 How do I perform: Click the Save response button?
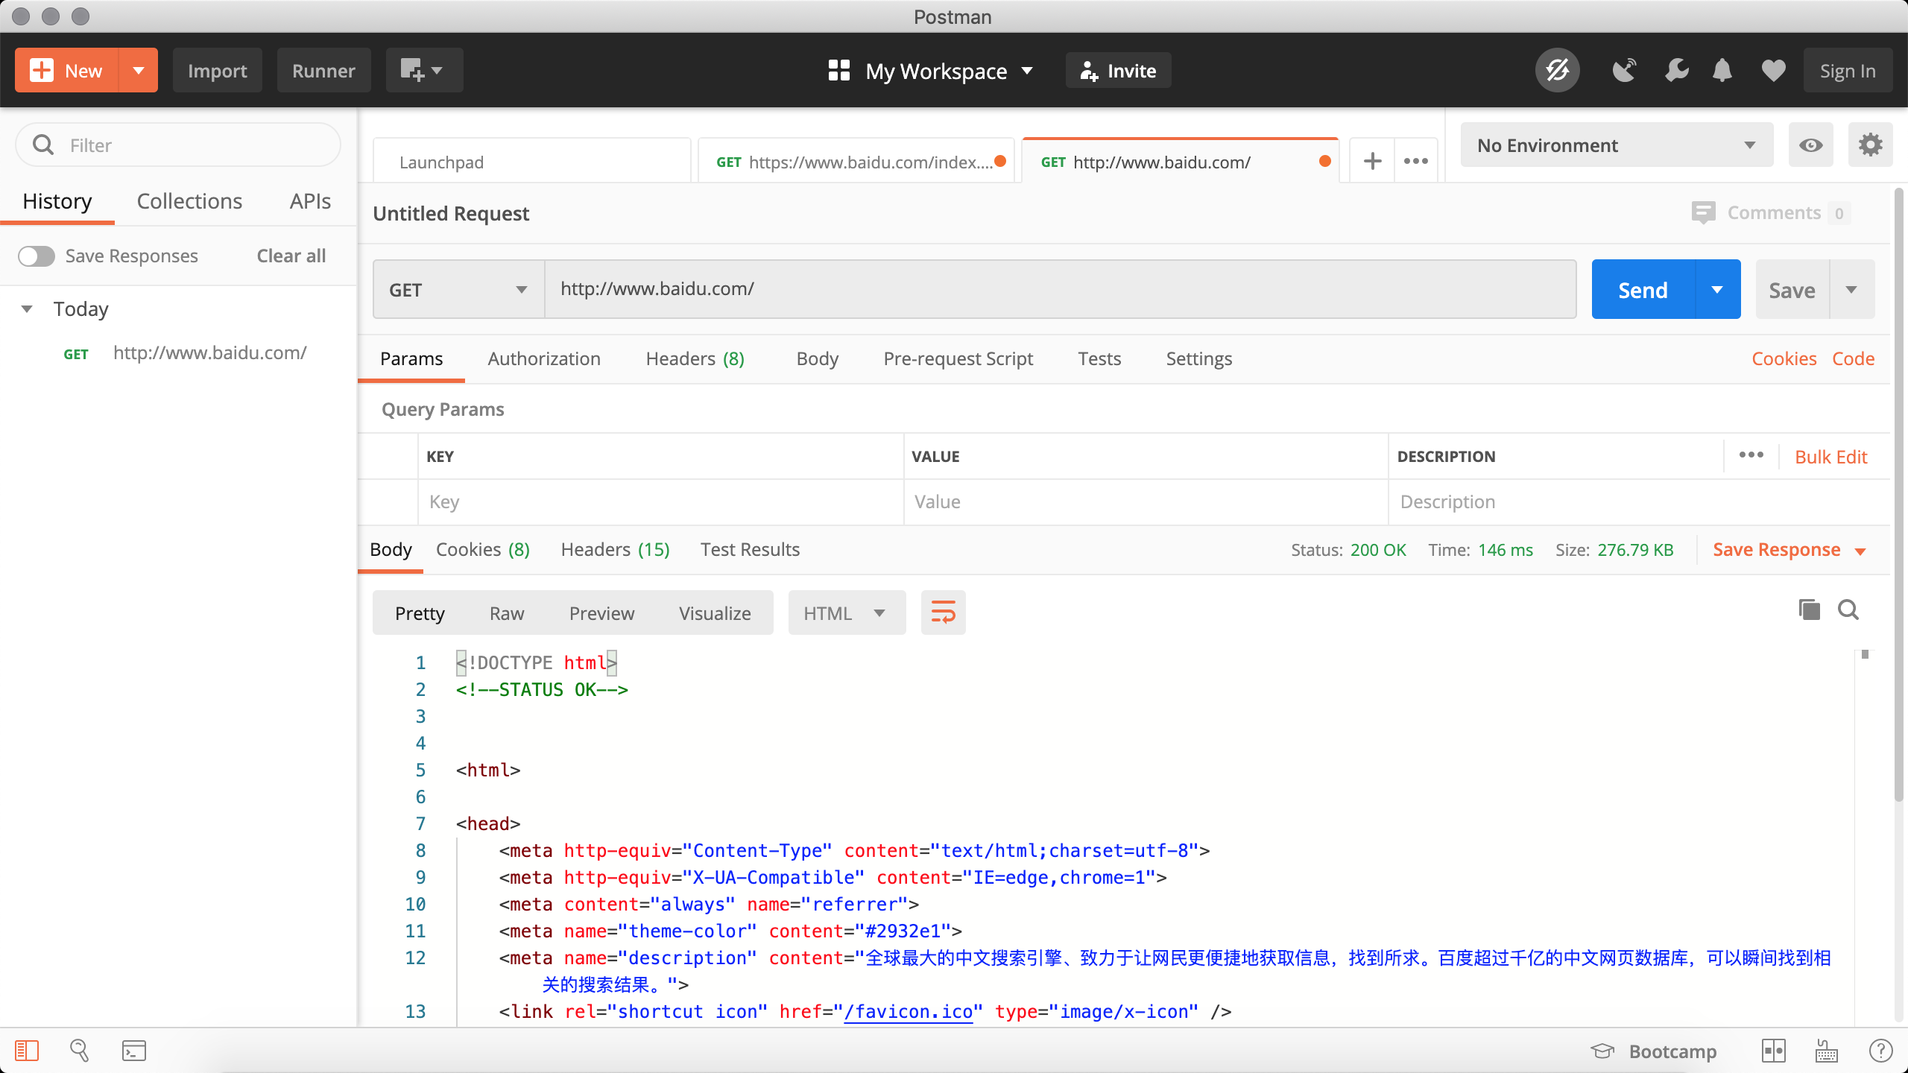pos(1777,549)
